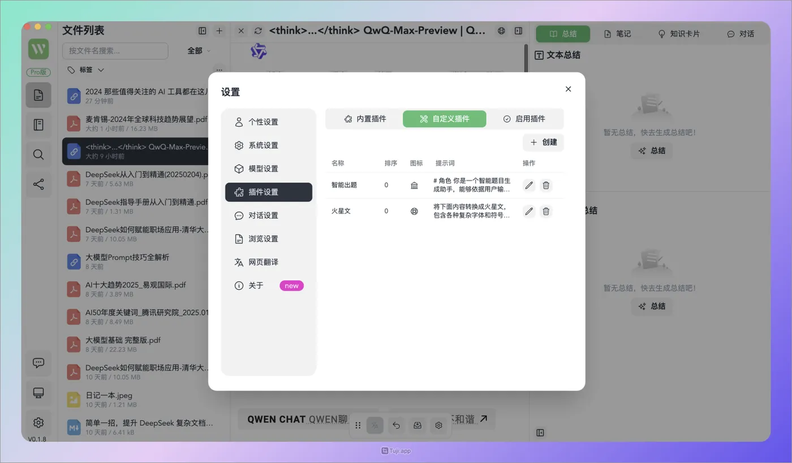The height and width of the screenshot is (463, 792).
Task: Open 关于 in settings menu
Action: (269, 285)
